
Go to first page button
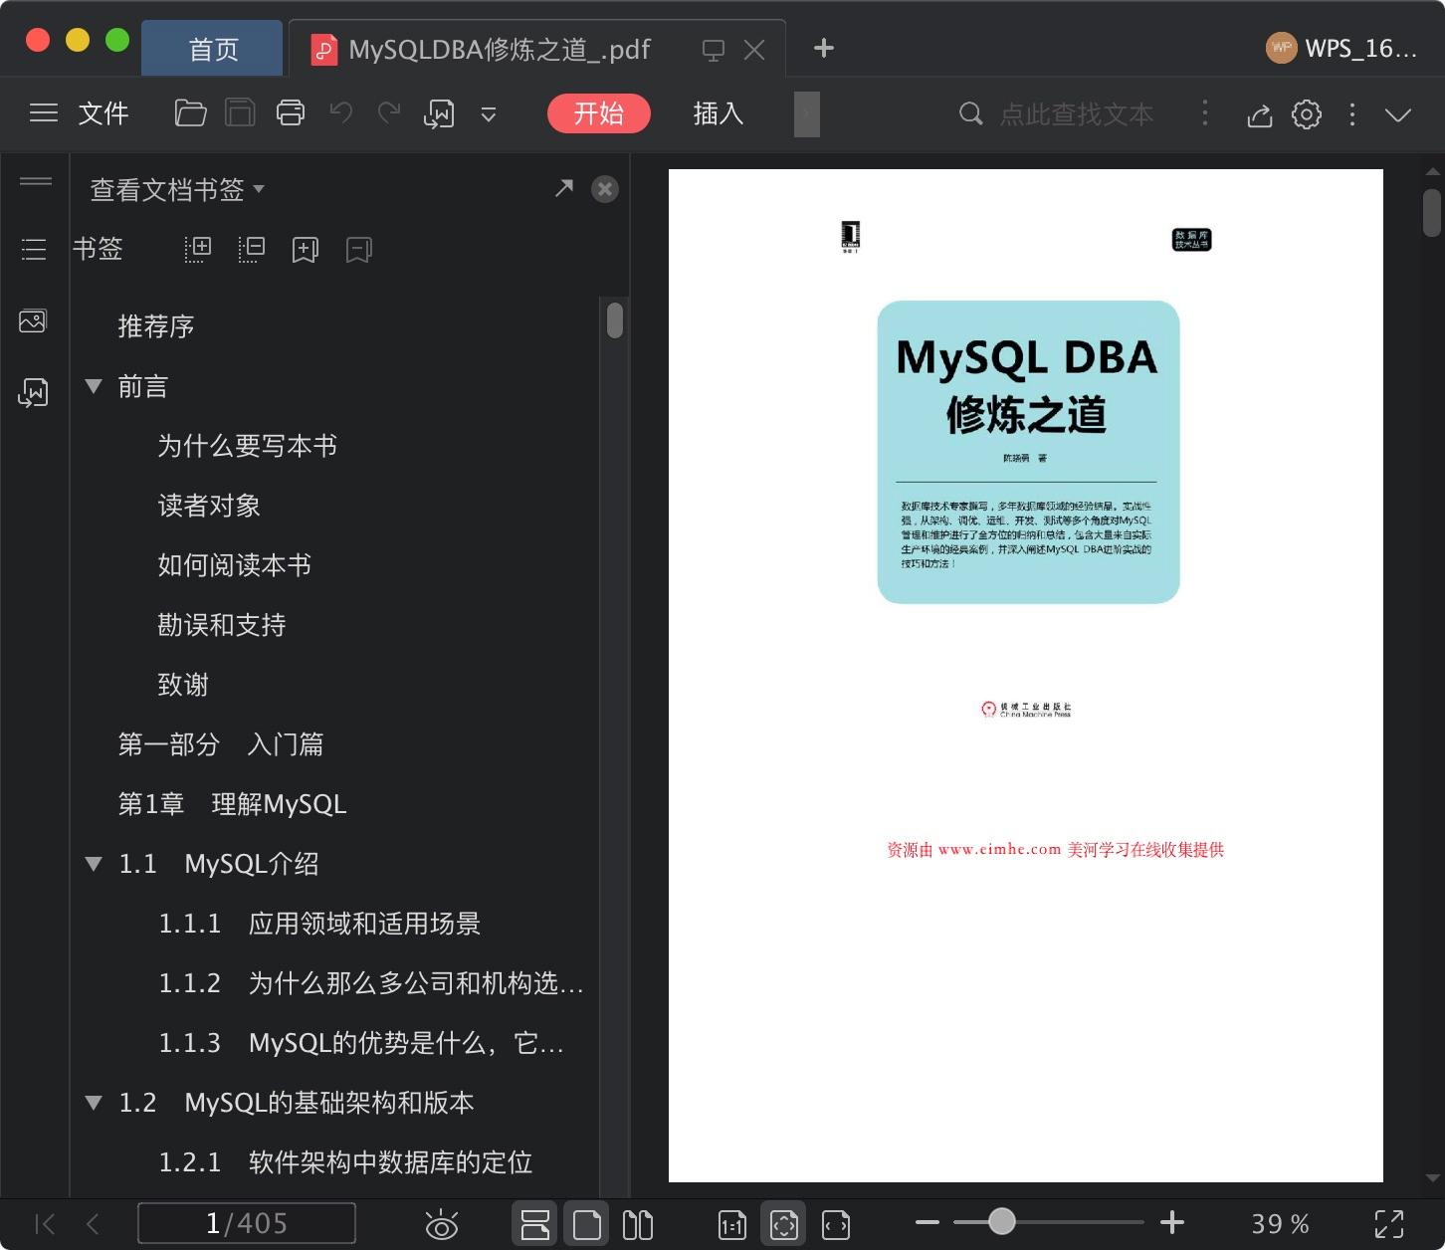pos(45,1224)
